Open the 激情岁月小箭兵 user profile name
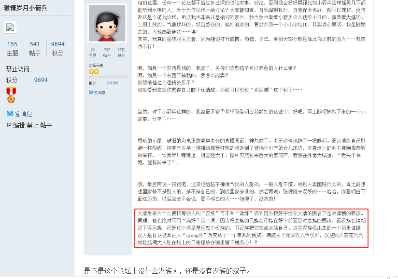This screenshot has width=398, height=279. point(26,8)
